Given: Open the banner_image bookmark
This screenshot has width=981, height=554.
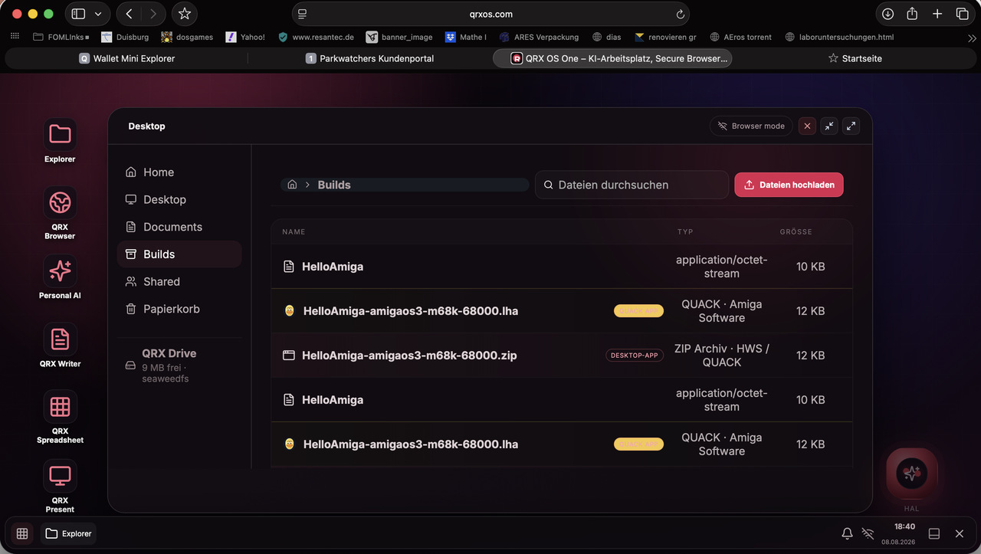Looking at the screenshot, I should click(x=399, y=37).
